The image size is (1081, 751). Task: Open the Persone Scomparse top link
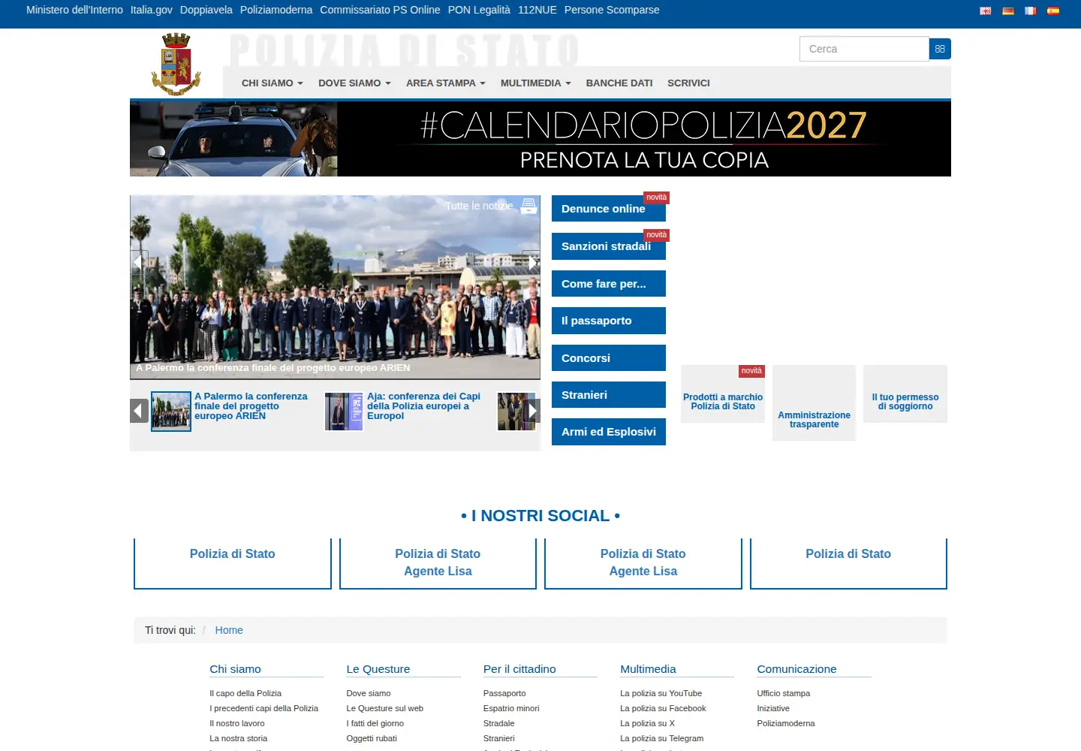point(612,10)
